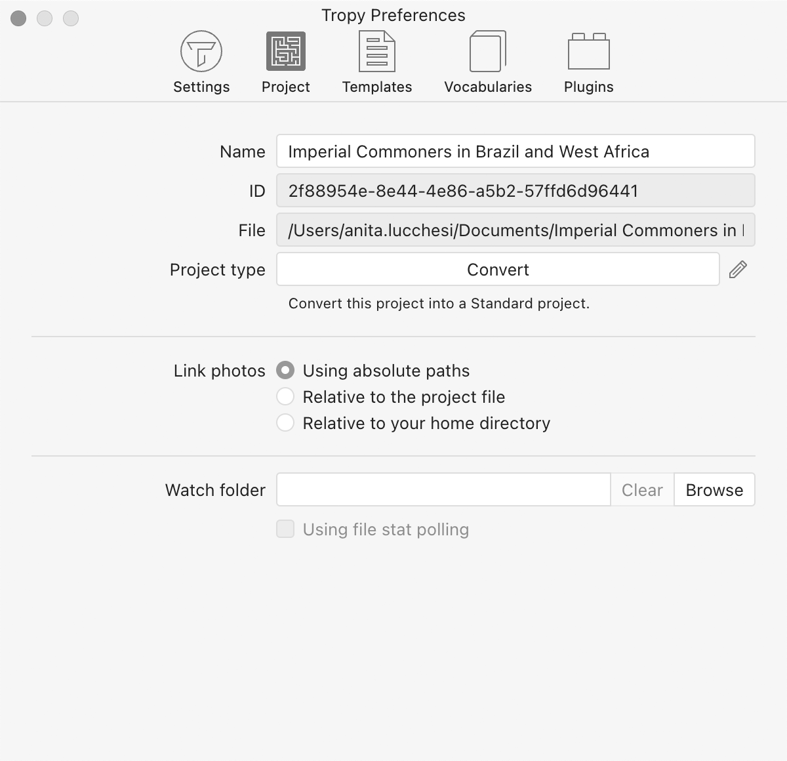787x761 pixels.
Task: Click inside the Watch folder field
Action: [x=443, y=489]
